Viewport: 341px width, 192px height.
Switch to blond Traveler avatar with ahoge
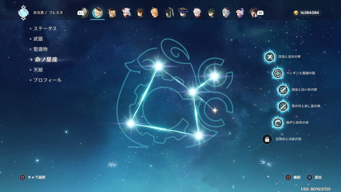(155, 13)
